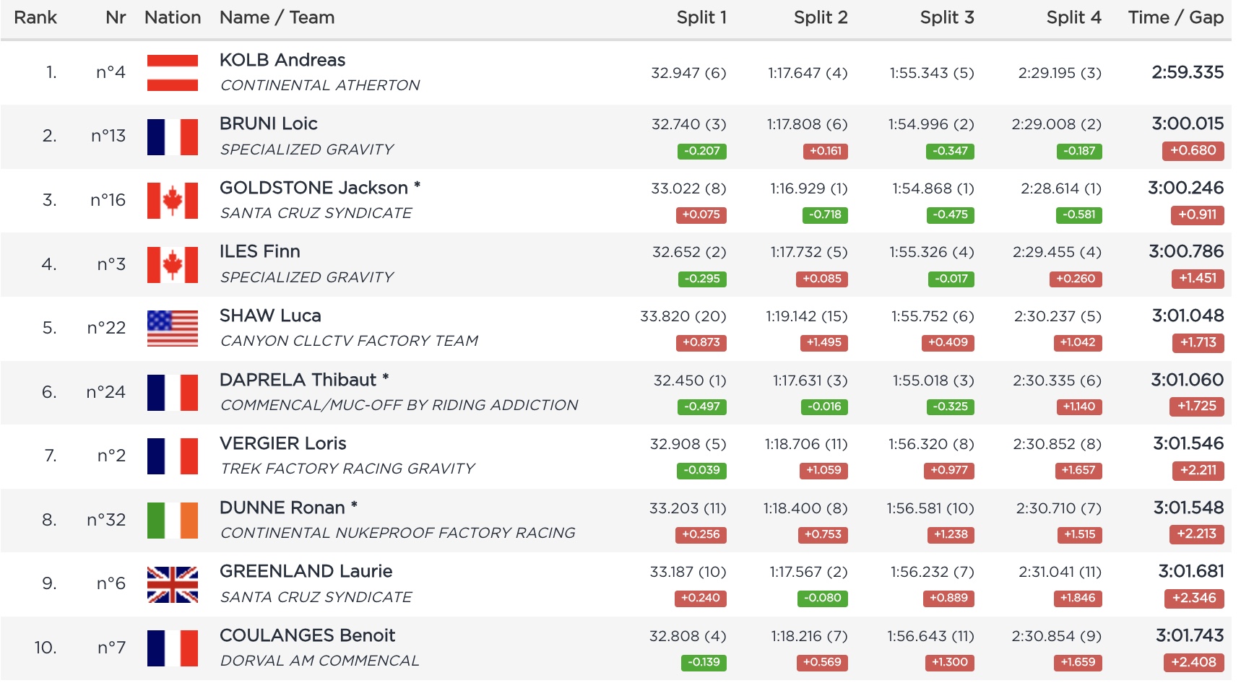This screenshot has height=683, width=1241.
Task: Select the Canadian flag in ILES Finn's row
Action: tap(172, 265)
